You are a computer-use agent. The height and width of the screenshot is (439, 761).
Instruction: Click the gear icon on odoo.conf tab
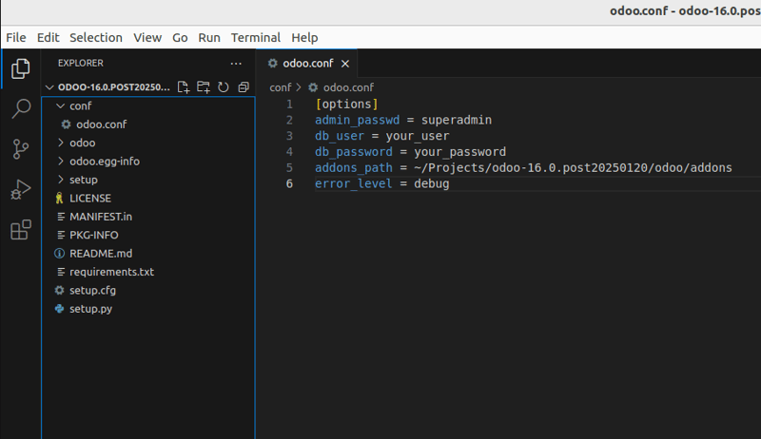(x=273, y=63)
